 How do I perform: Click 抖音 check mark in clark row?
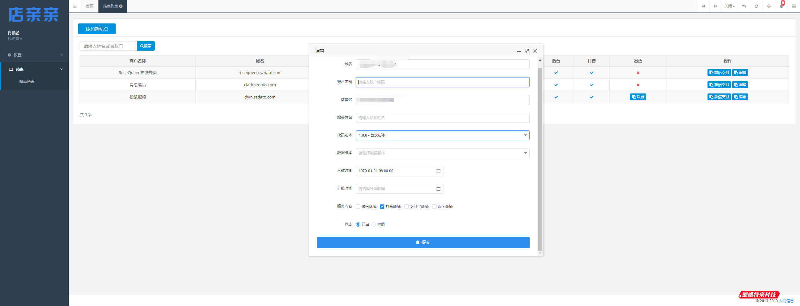(x=592, y=85)
